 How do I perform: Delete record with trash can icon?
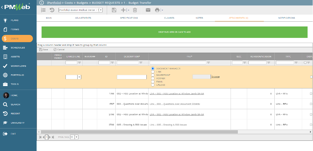[135, 10]
